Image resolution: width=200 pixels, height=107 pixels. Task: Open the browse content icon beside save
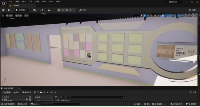(9, 10)
